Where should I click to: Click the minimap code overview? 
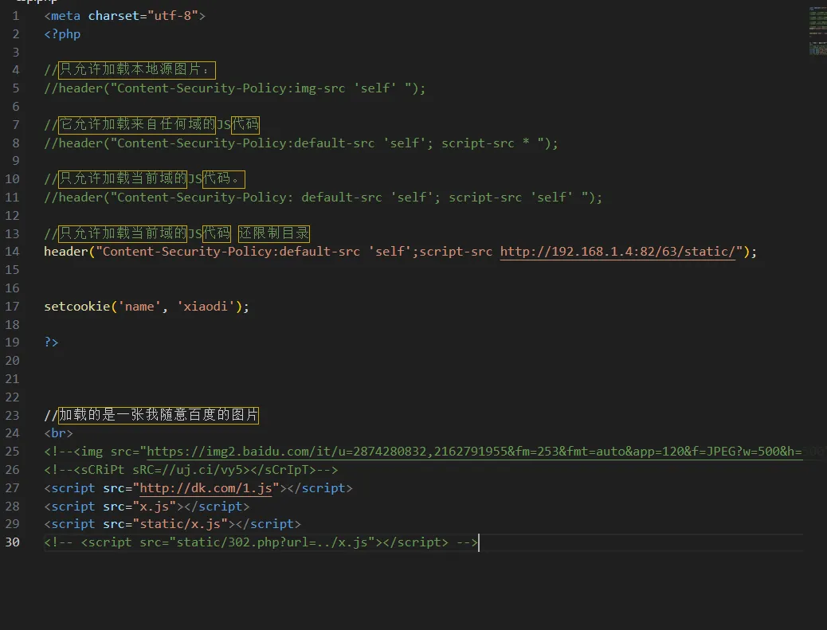click(817, 30)
